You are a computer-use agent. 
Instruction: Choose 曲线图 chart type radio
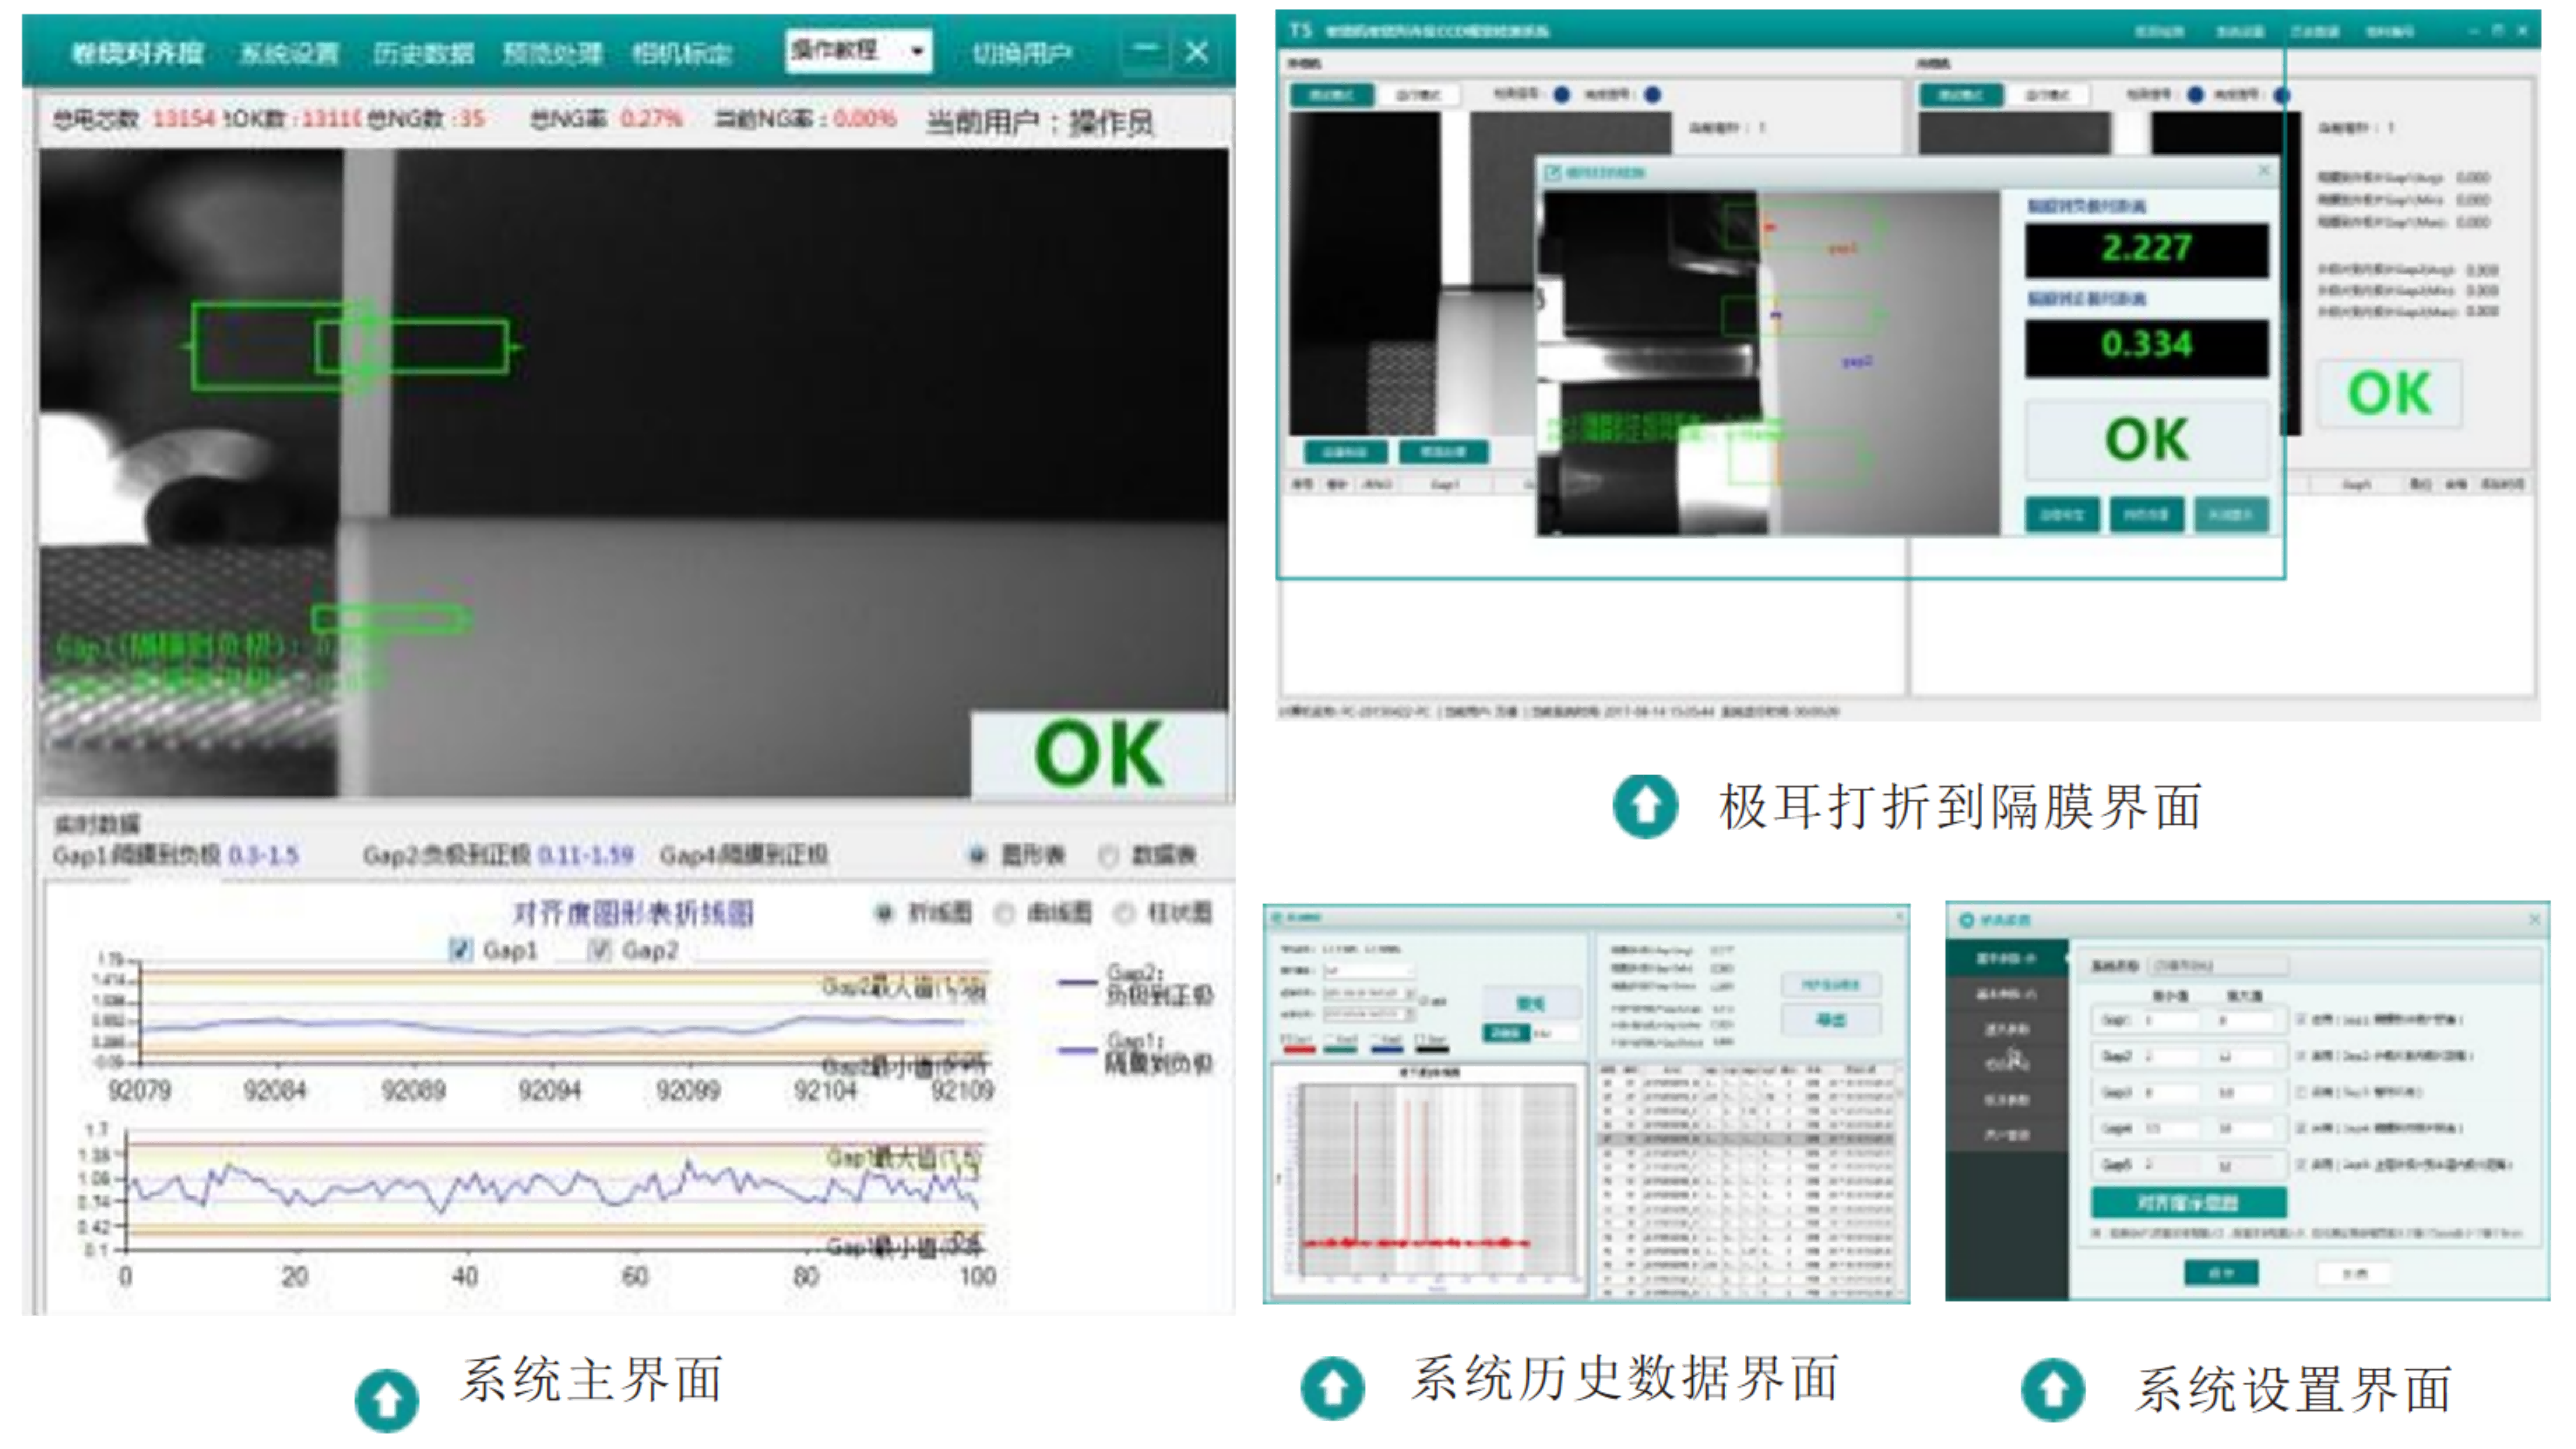click(x=1005, y=913)
